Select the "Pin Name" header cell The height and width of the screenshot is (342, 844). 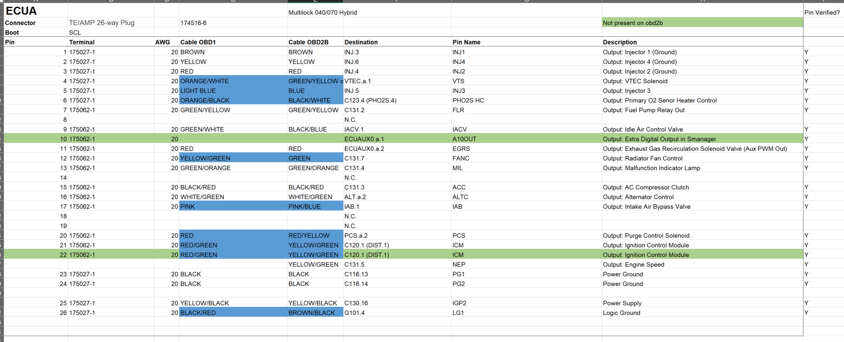pyautogui.click(x=466, y=42)
